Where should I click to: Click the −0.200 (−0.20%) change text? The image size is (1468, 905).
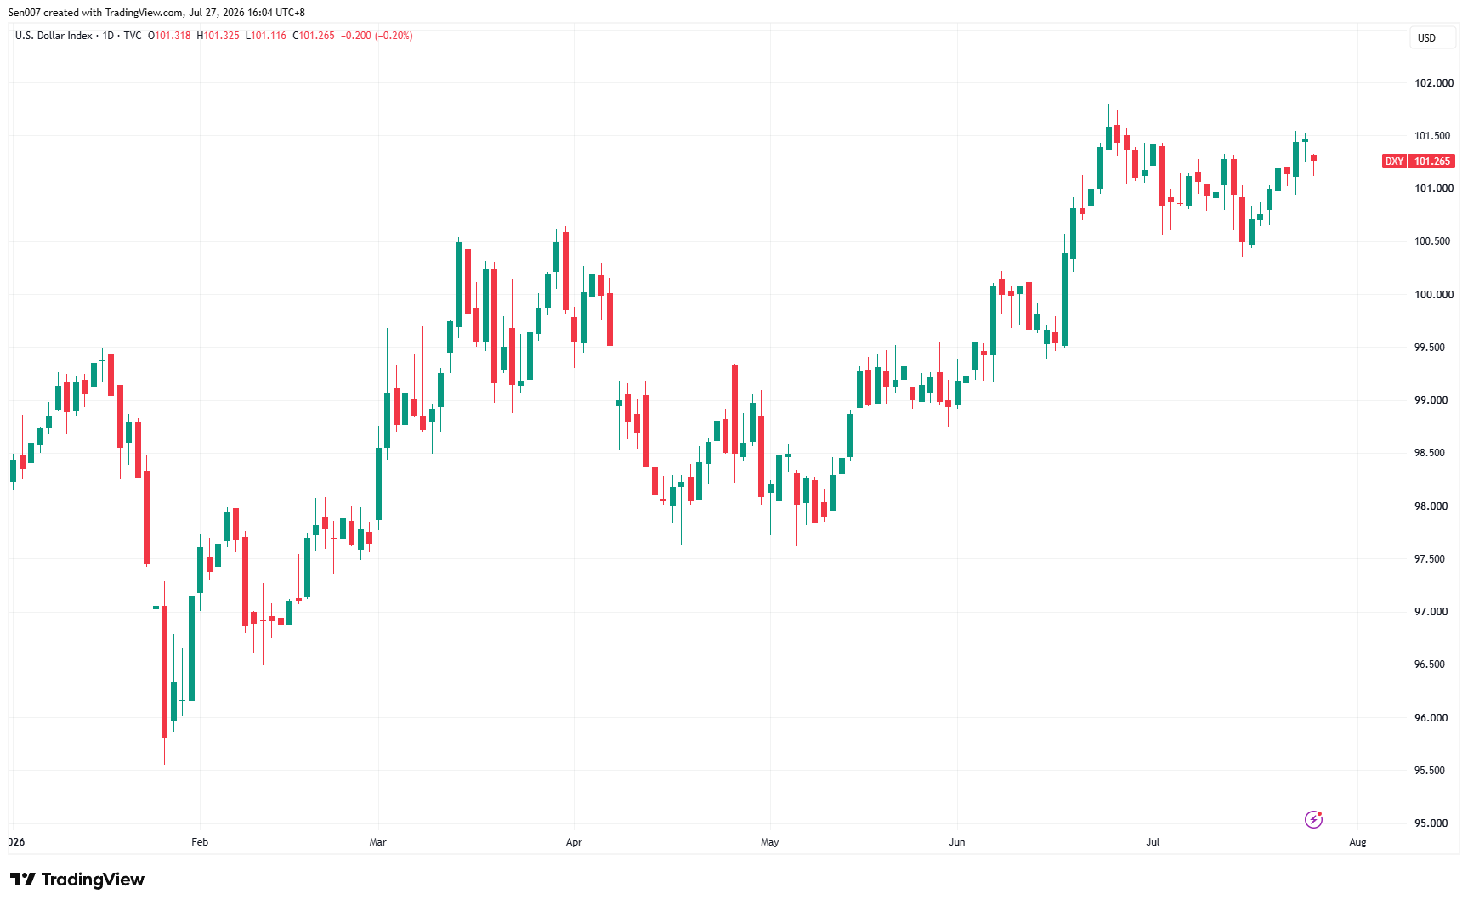pos(377,36)
